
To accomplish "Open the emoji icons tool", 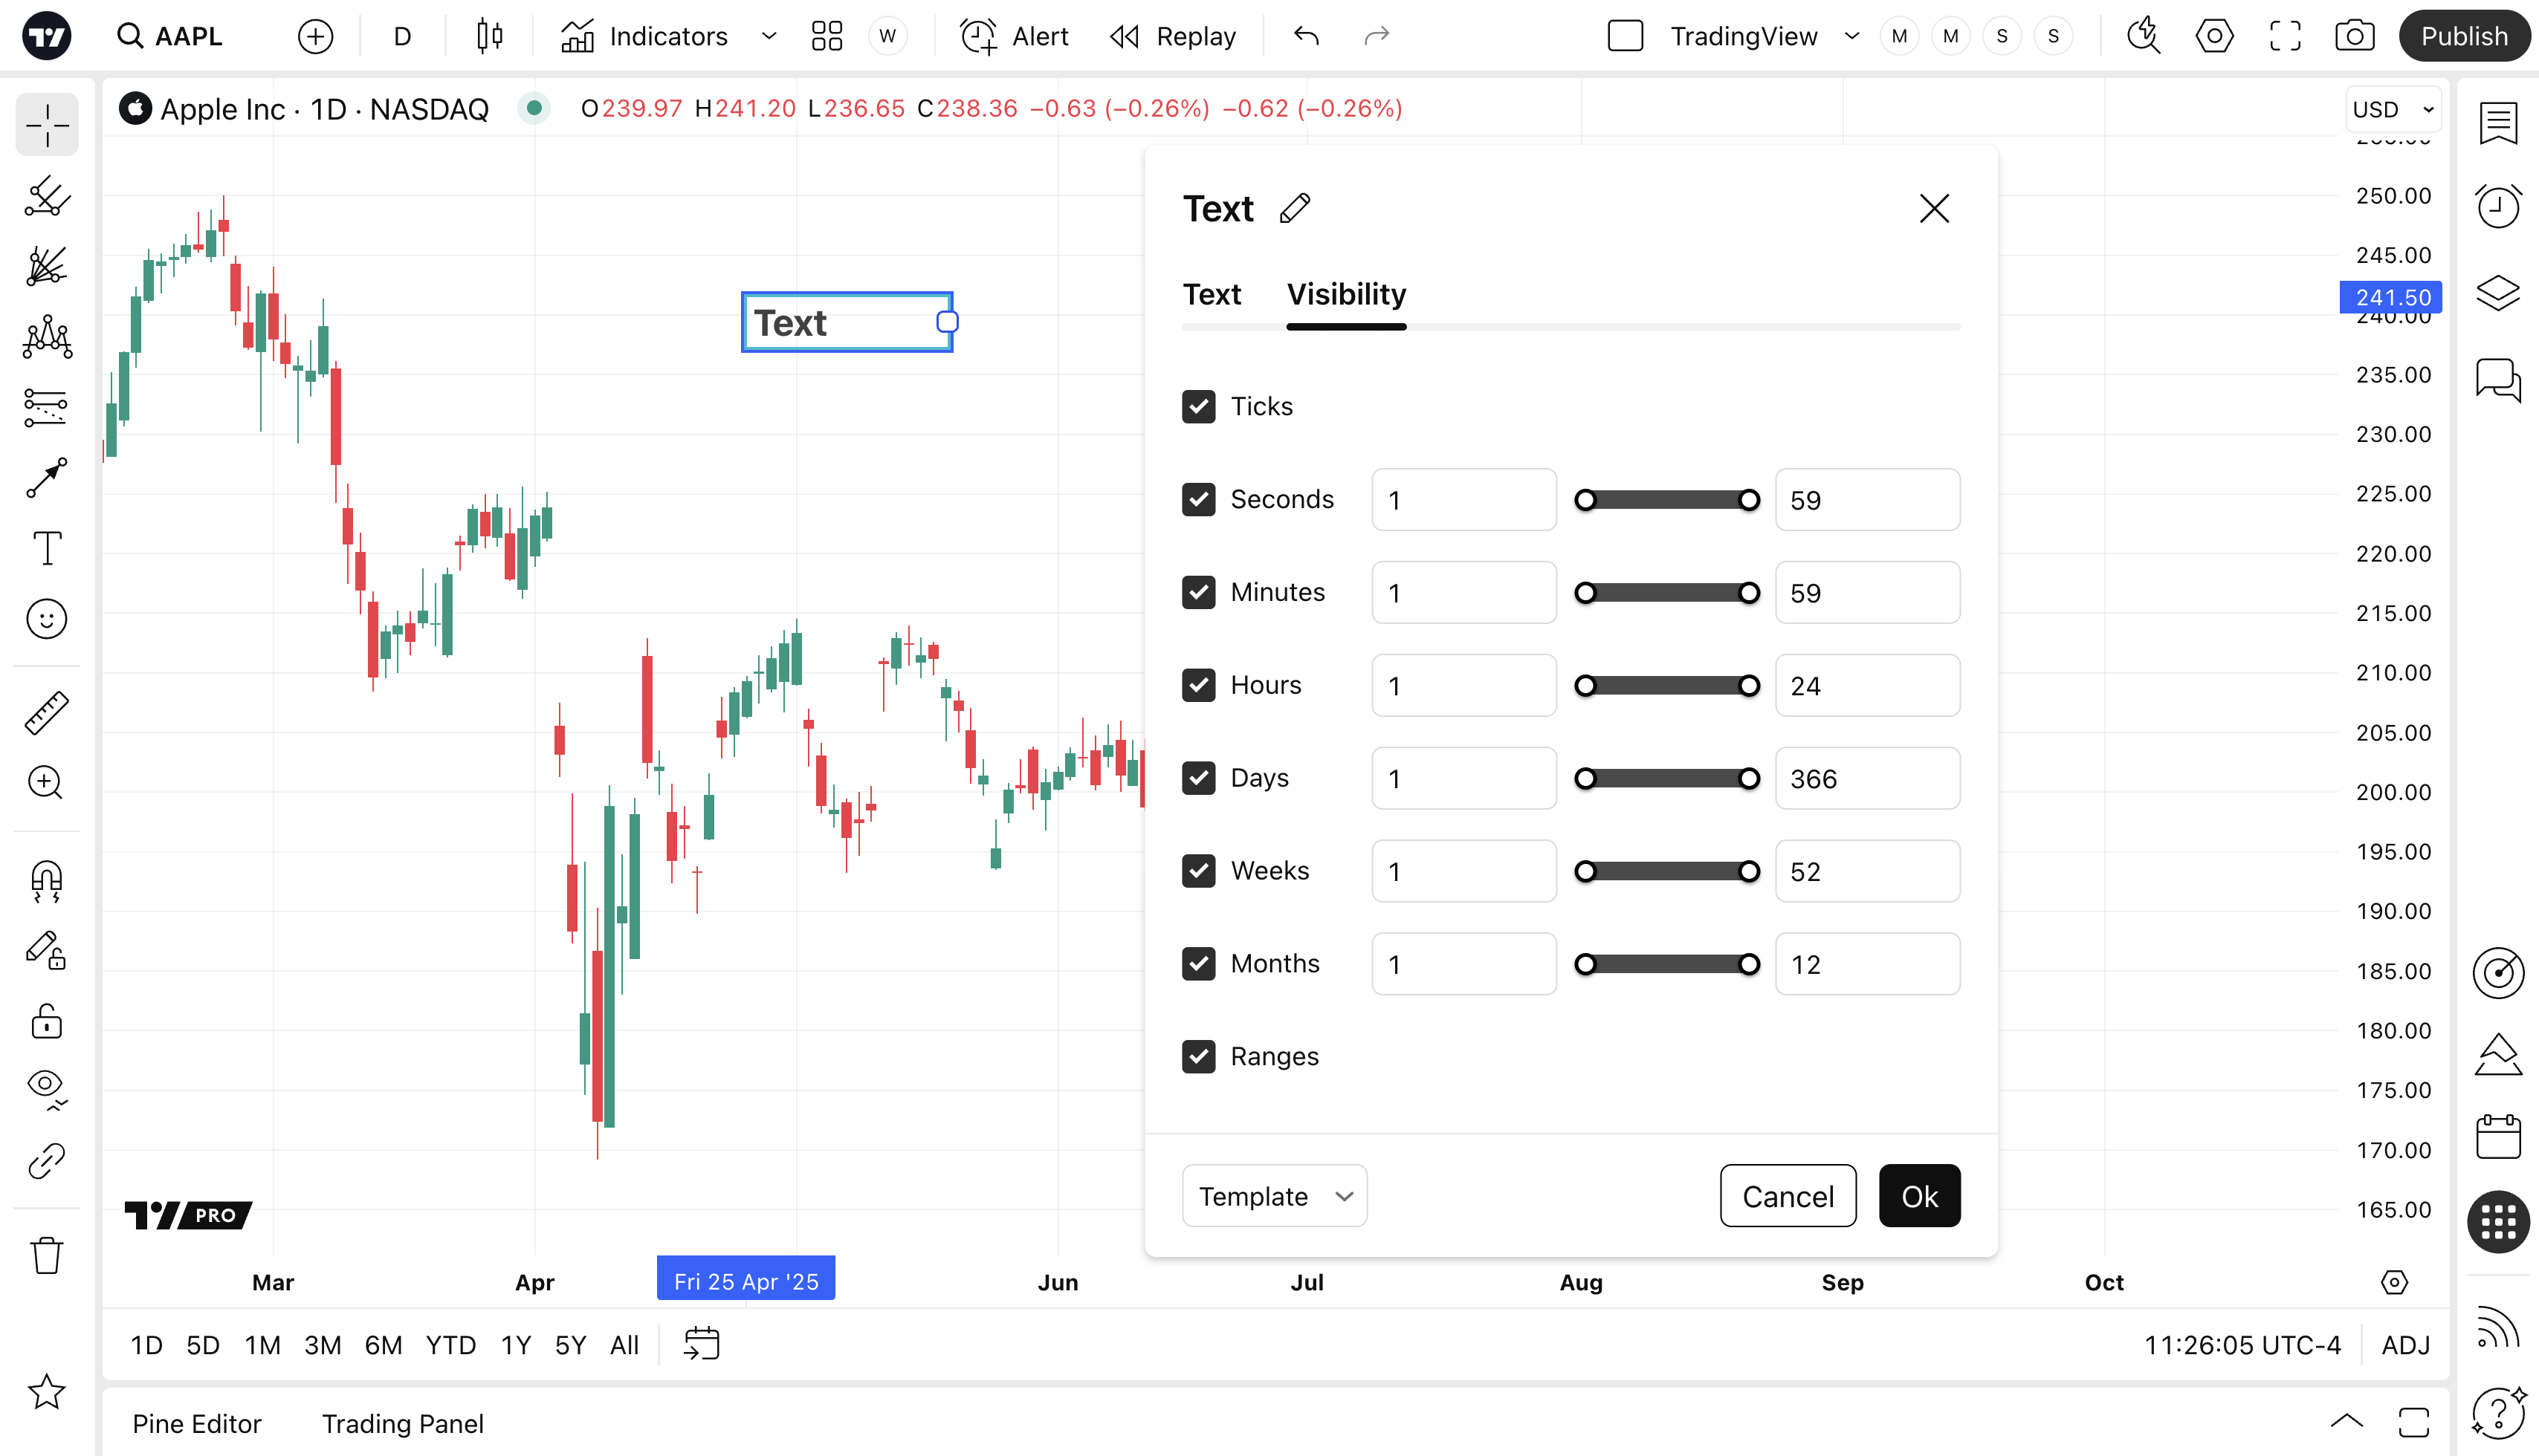I will coord(47,619).
